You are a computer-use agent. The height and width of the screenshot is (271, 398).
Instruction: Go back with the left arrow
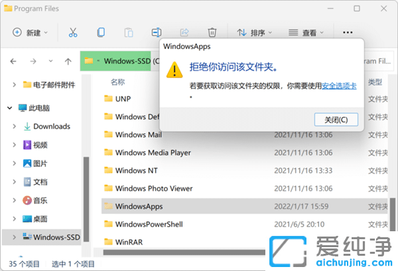pyautogui.click(x=13, y=62)
